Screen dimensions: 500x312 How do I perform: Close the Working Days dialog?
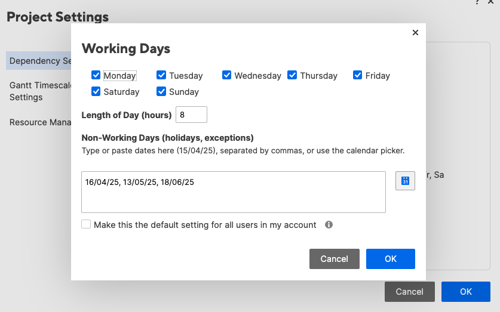415,32
